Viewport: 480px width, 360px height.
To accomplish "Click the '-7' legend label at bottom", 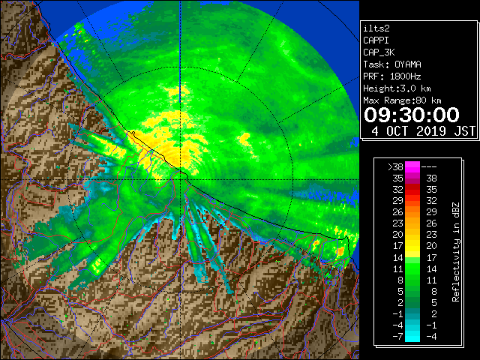I will (x=397, y=336).
